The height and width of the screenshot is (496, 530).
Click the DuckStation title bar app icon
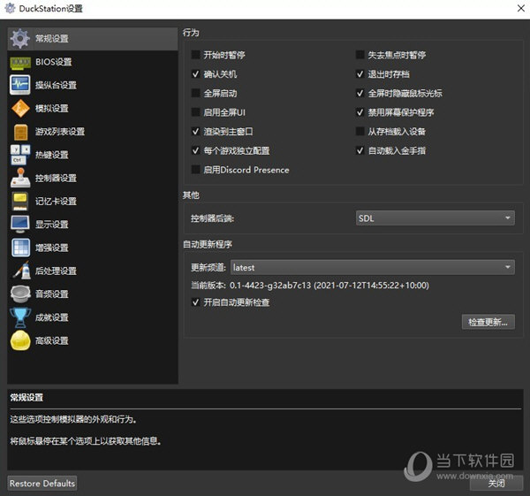[x=10, y=8]
